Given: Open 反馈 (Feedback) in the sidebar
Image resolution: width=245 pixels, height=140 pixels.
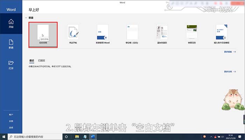Looking at the screenshot, I should click(11, 121).
